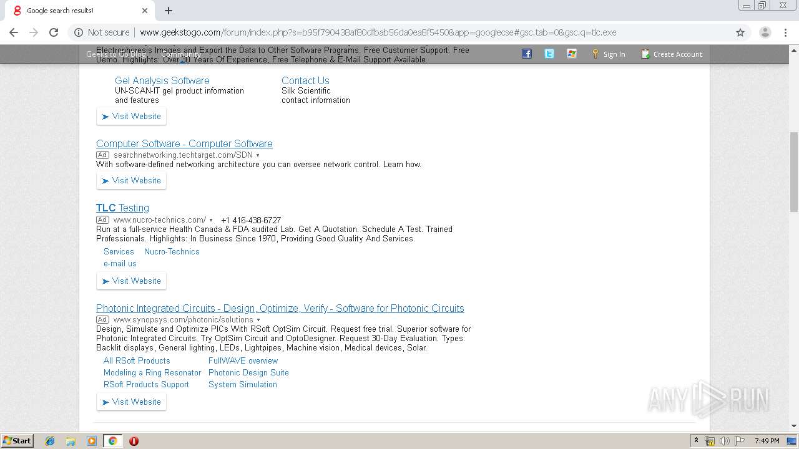Open Modeling a Ring Resonator sitelink
The height and width of the screenshot is (449, 799).
(152, 373)
